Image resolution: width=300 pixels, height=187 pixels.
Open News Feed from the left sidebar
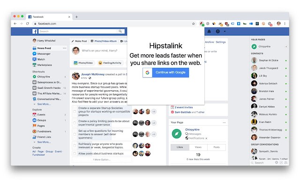click(44, 48)
